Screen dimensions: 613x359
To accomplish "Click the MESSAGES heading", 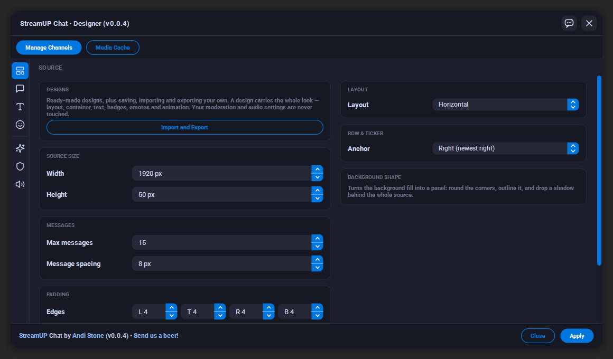I will (x=60, y=225).
